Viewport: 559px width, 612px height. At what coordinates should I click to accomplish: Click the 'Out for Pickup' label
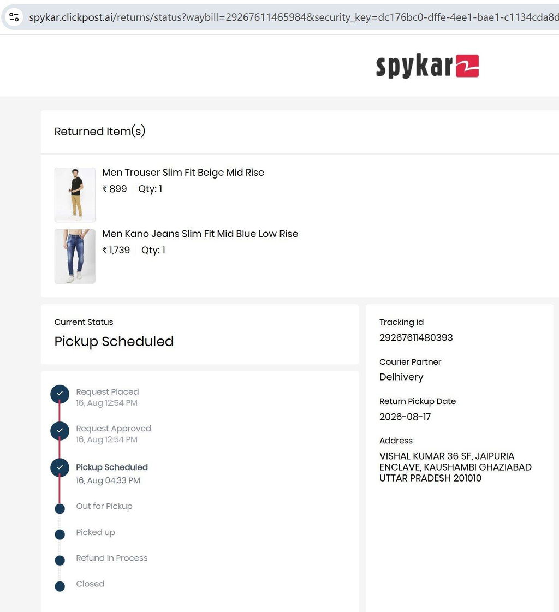click(104, 506)
